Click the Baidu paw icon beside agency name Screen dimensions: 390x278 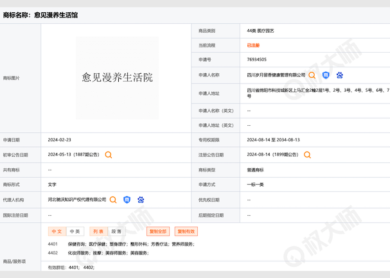coord(141,200)
